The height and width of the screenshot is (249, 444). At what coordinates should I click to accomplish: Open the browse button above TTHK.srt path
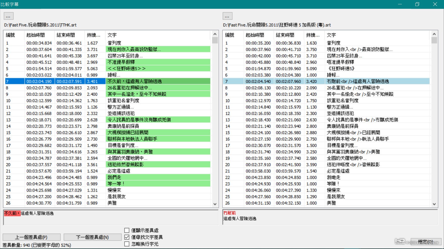tap(8, 16)
